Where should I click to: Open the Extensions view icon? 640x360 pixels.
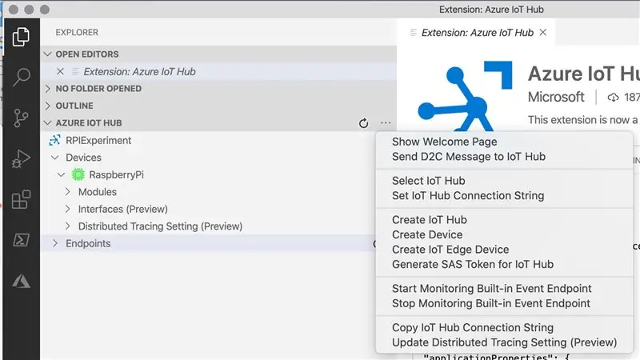click(x=21, y=199)
